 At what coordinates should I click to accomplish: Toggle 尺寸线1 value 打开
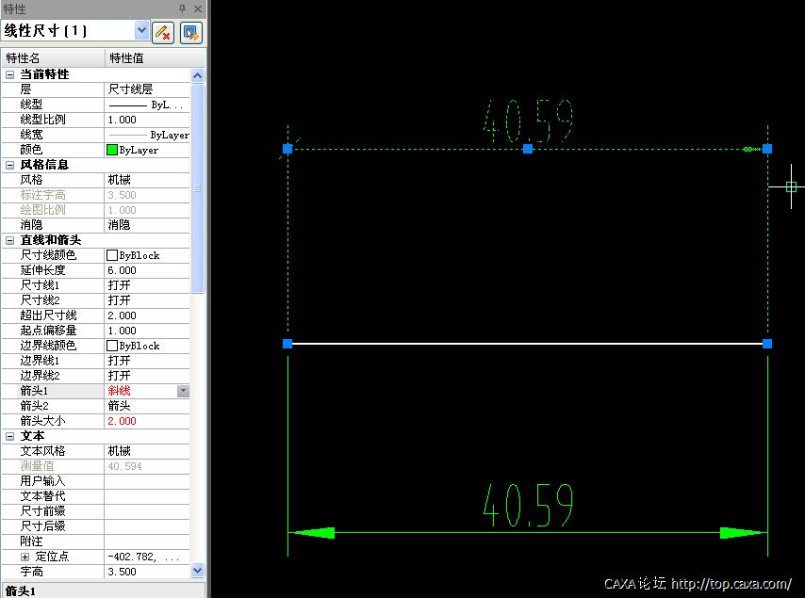tap(146, 285)
